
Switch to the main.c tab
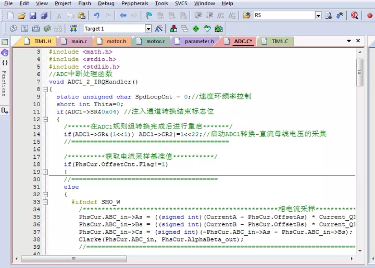(x=76, y=41)
